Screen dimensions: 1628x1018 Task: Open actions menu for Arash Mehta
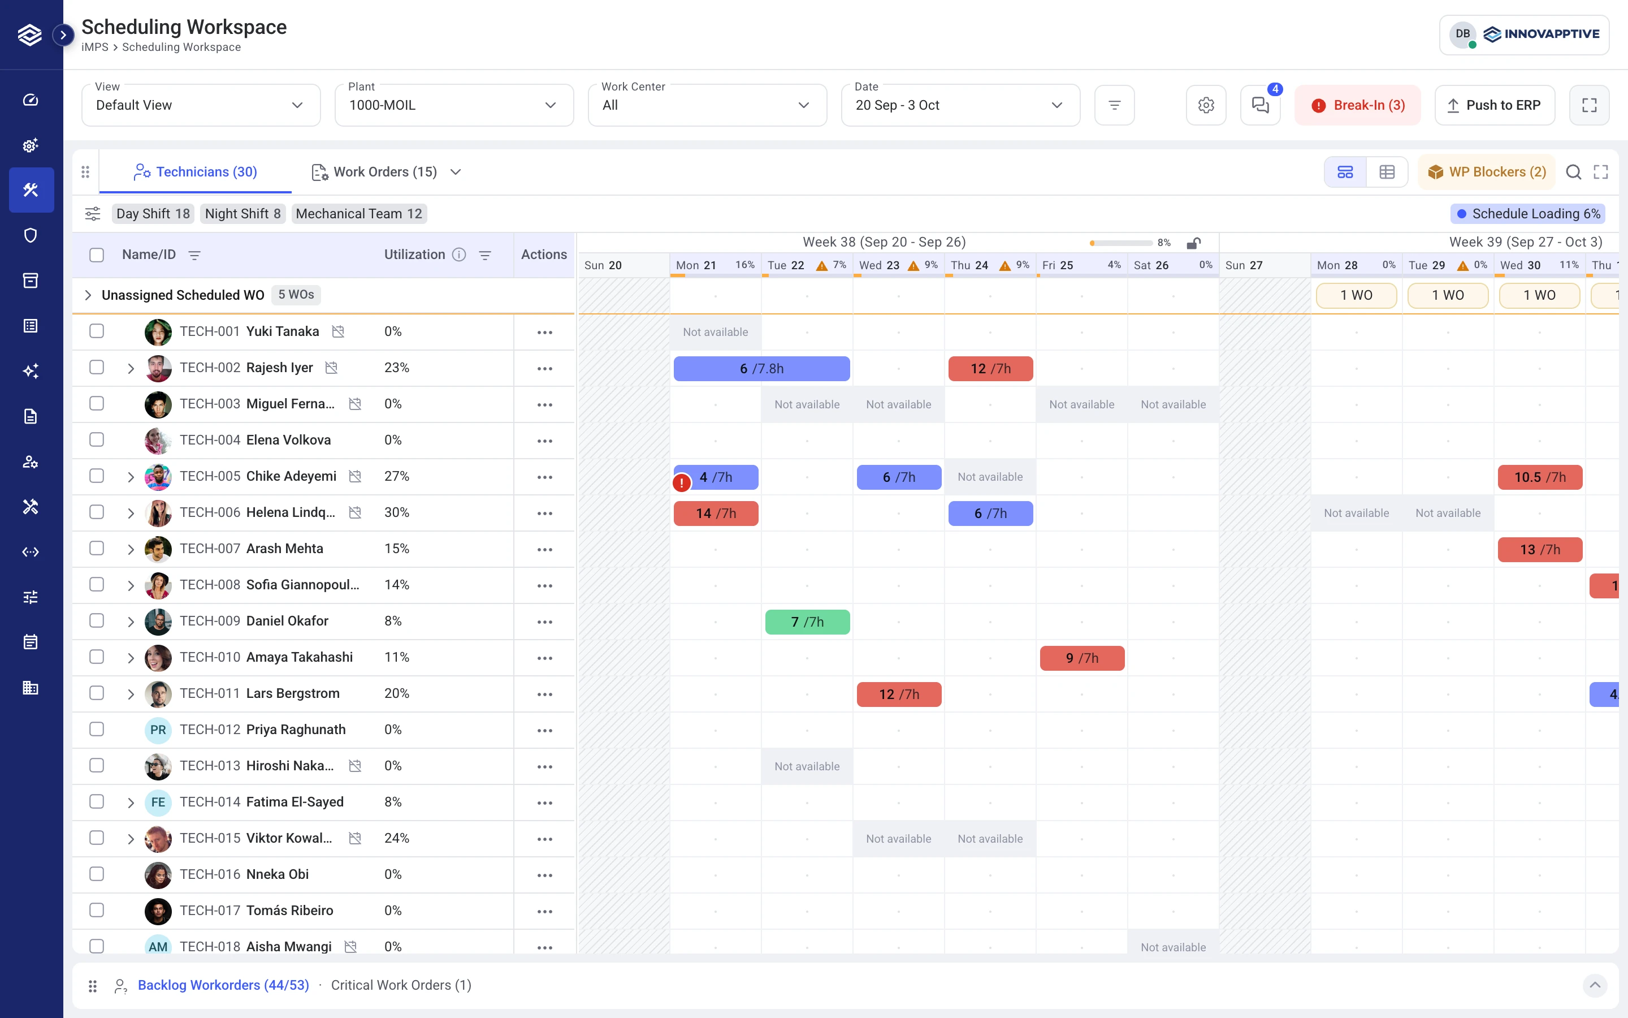(x=545, y=549)
